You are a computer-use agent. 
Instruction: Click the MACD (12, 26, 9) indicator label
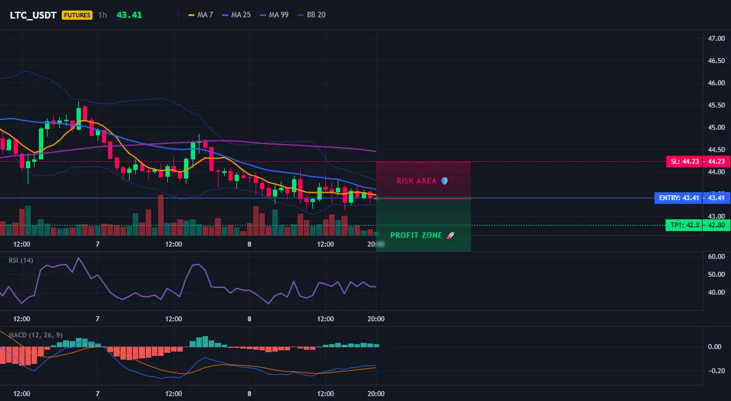click(35, 335)
